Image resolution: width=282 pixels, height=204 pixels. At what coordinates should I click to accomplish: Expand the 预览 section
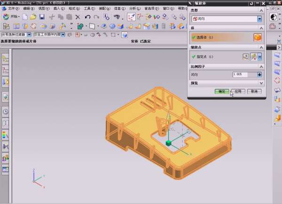[x=261, y=83]
